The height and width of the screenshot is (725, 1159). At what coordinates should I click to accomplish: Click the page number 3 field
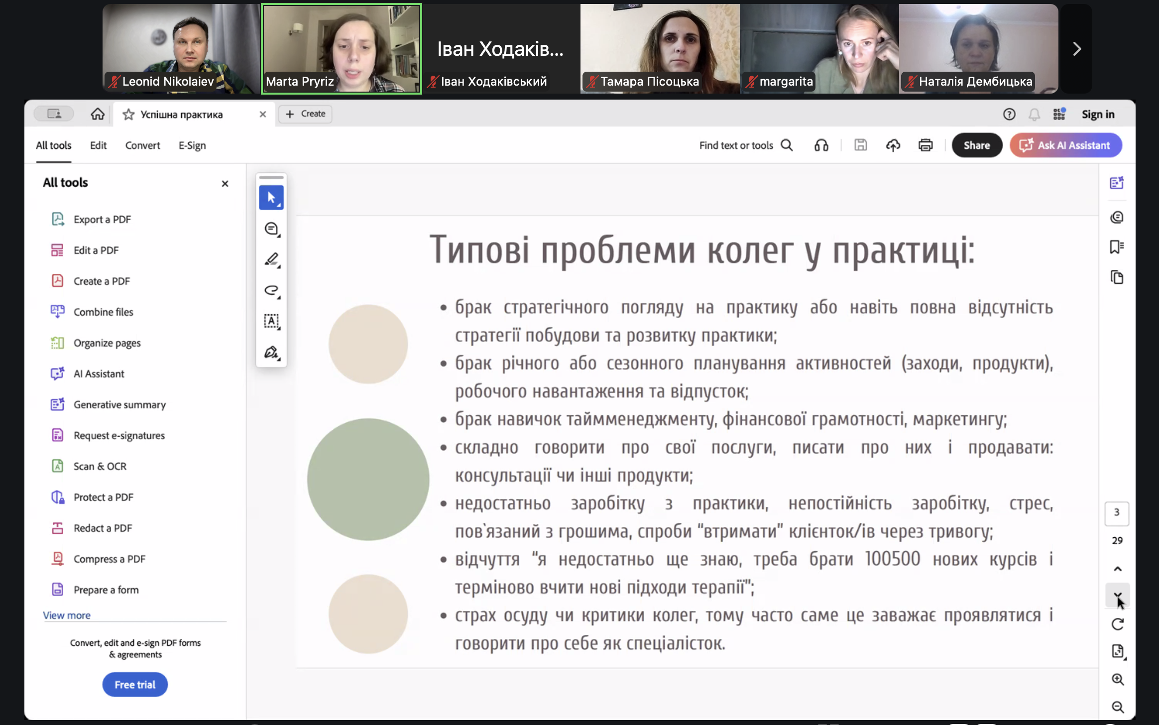(x=1116, y=512)
